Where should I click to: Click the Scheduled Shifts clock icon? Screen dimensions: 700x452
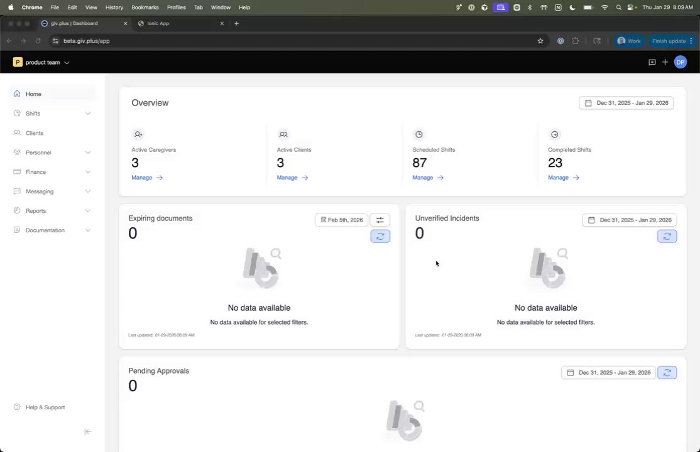click(x=418, y=134)
